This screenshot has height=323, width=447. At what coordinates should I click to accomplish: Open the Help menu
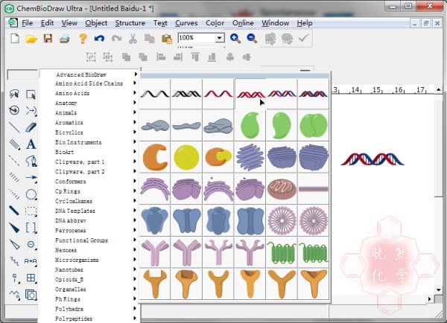305,23
